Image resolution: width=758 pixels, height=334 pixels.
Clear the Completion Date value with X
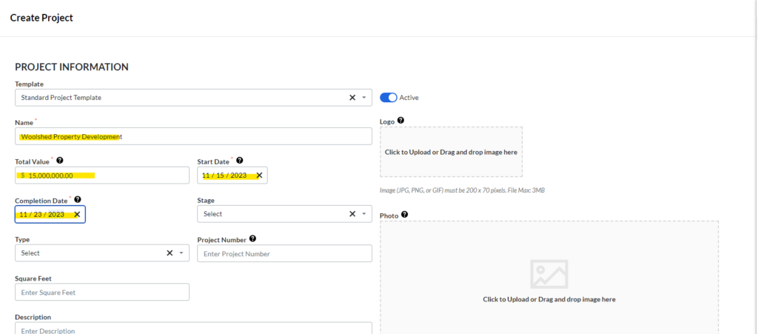pos(77,215)
